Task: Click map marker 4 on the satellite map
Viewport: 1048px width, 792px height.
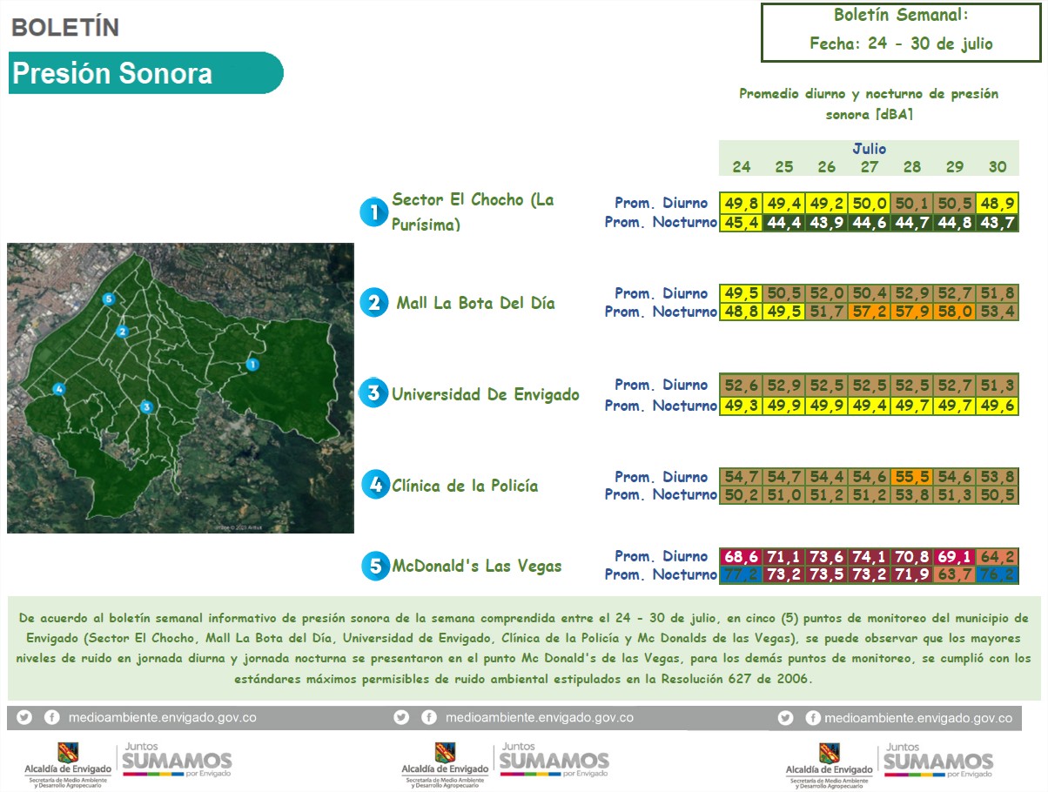Action: [58, 389]
